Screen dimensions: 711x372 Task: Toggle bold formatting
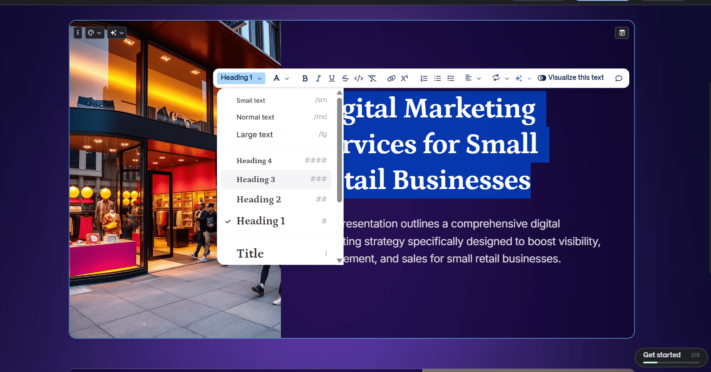tap(305, 78)
